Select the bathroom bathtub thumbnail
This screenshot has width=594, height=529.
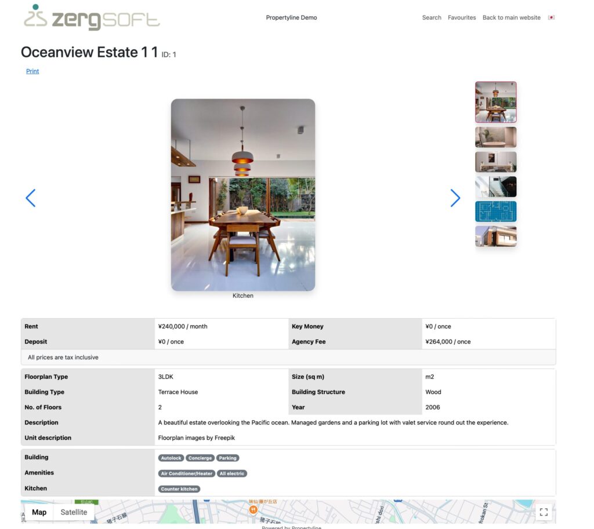coord(495,137)
